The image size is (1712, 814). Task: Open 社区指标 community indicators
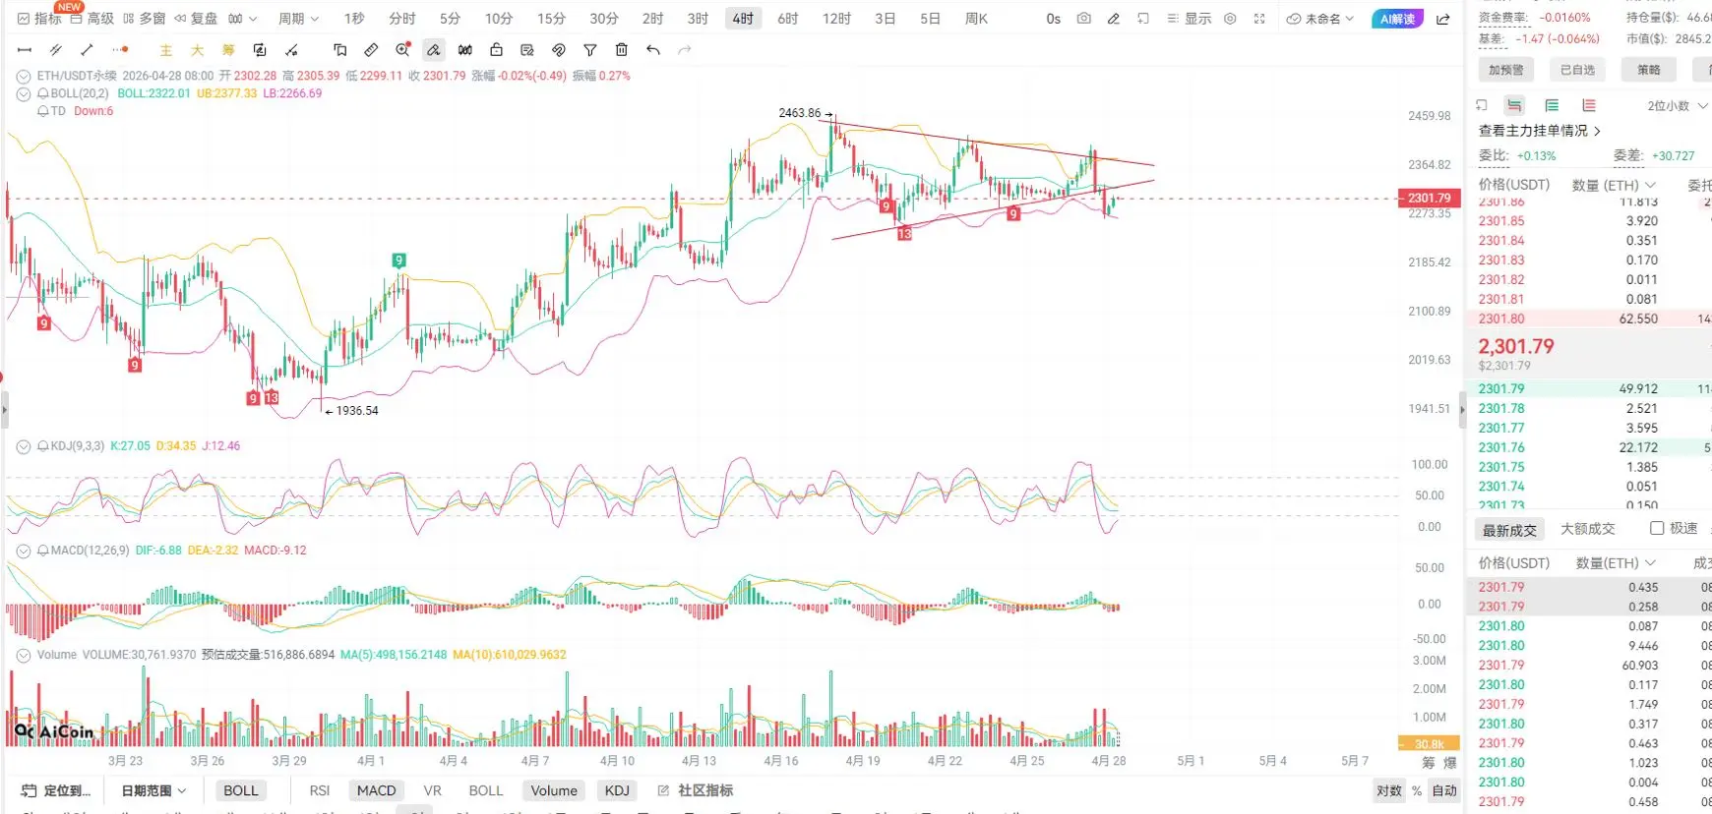pyautogui.click(x=696, y=790)
